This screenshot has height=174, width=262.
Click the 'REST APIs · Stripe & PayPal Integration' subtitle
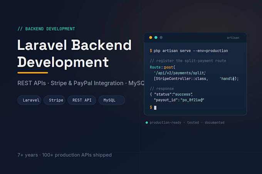coord(71,83)
